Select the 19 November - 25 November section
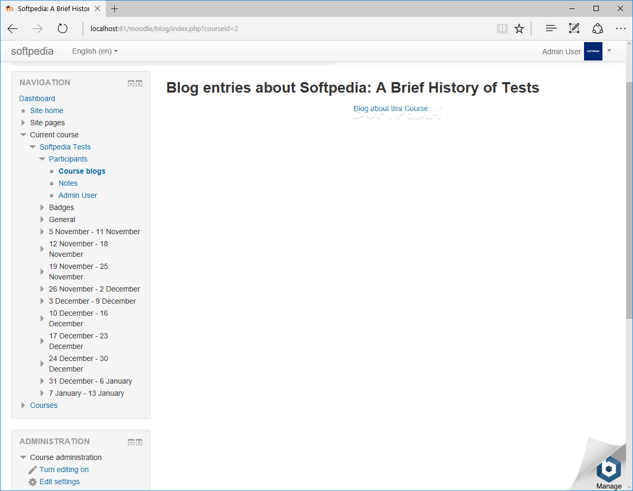The image size is (633, 491). coord(78,272)
